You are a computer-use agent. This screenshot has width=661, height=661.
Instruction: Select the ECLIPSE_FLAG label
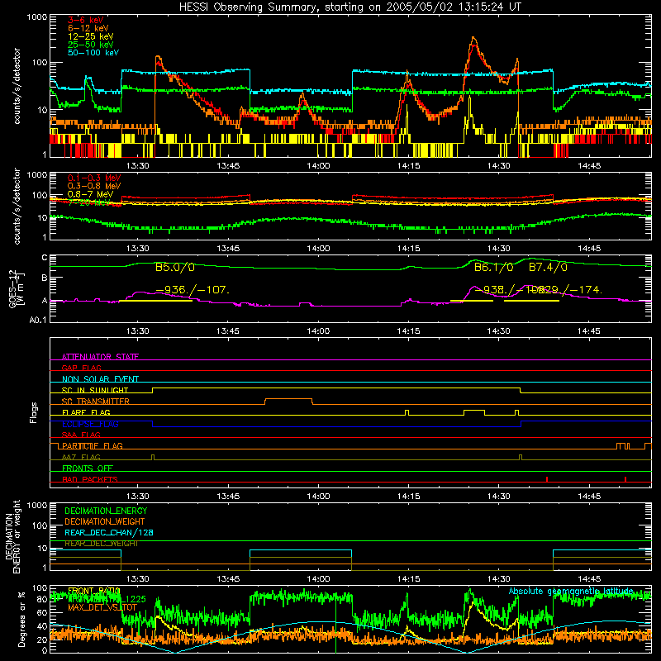point(90,424)
